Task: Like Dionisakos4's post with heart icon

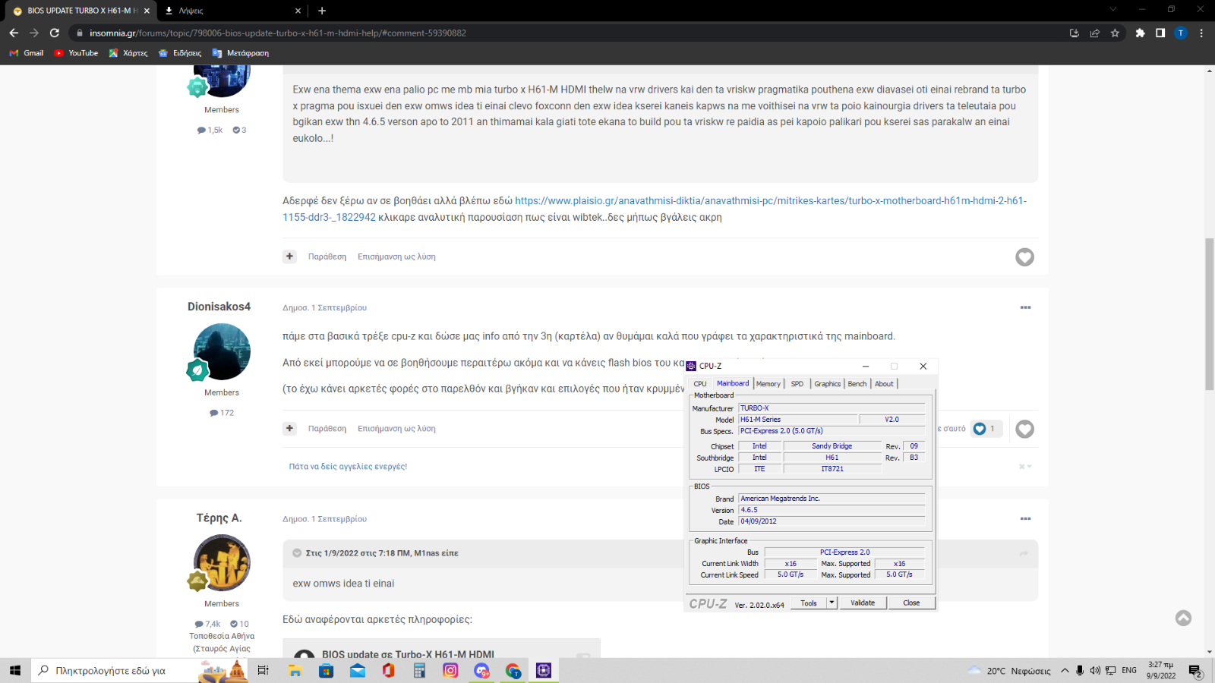Action: tap(1024, 429)
